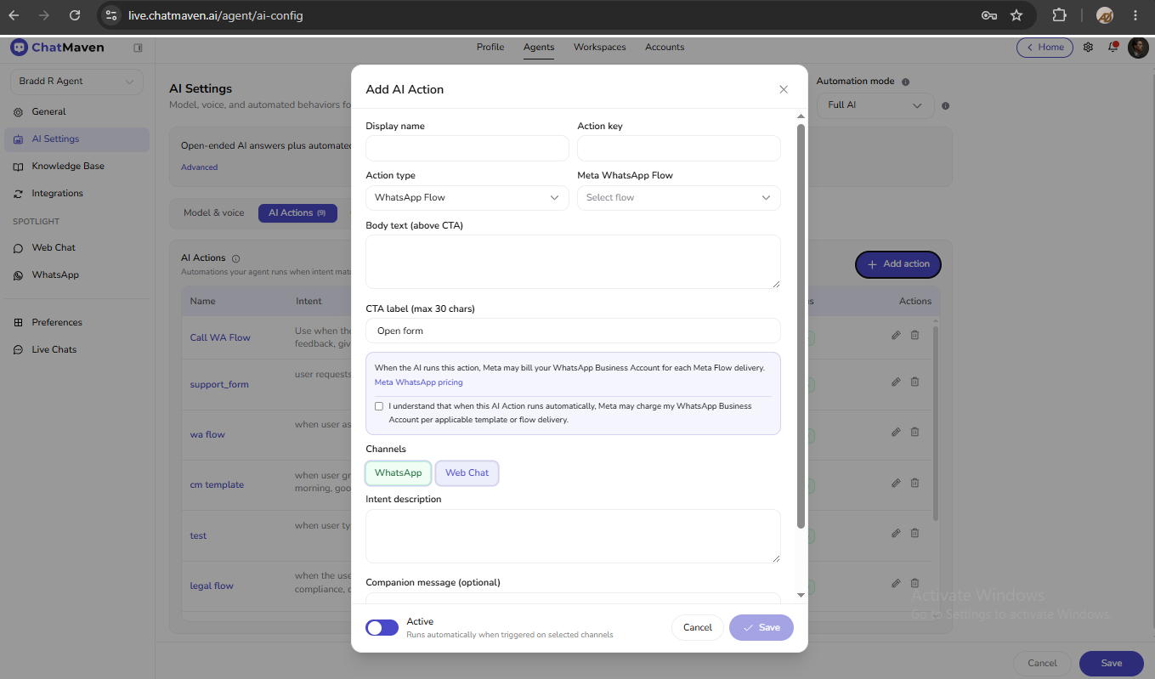1155x679 pixels.
Task: Delete the cm template action
Action: click(914, 483)
